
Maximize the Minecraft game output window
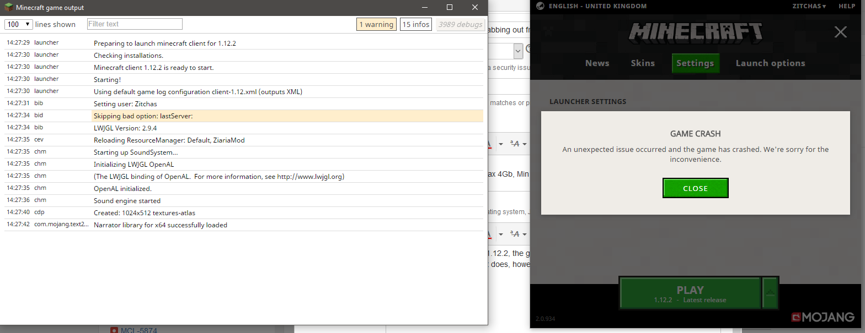(x=450, y=8)
